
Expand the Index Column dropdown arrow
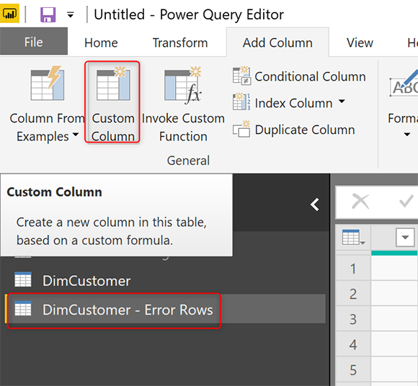coord(342,102)
